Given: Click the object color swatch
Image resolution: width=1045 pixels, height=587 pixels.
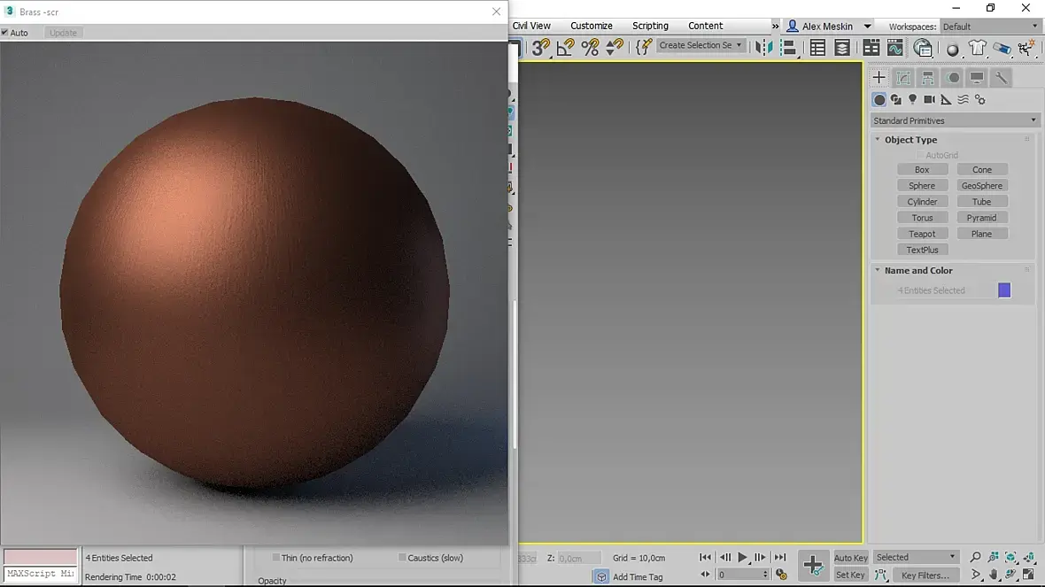Looking at the screenshot, I should pos(1004,290).
